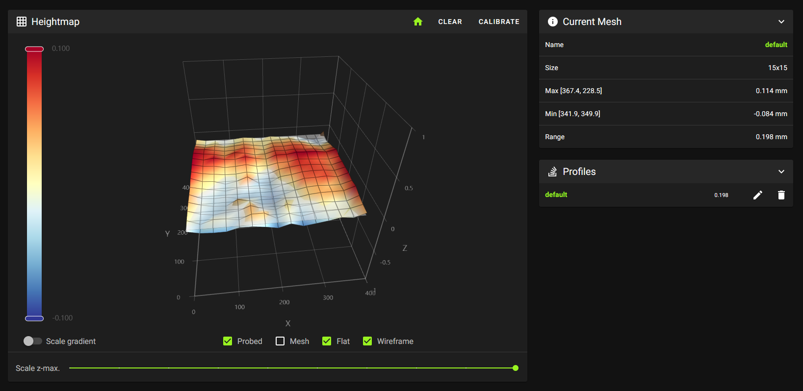Screen dimensions: 803x391
Task: Click the red upper gradient scale handle
Action: point(34,49)
